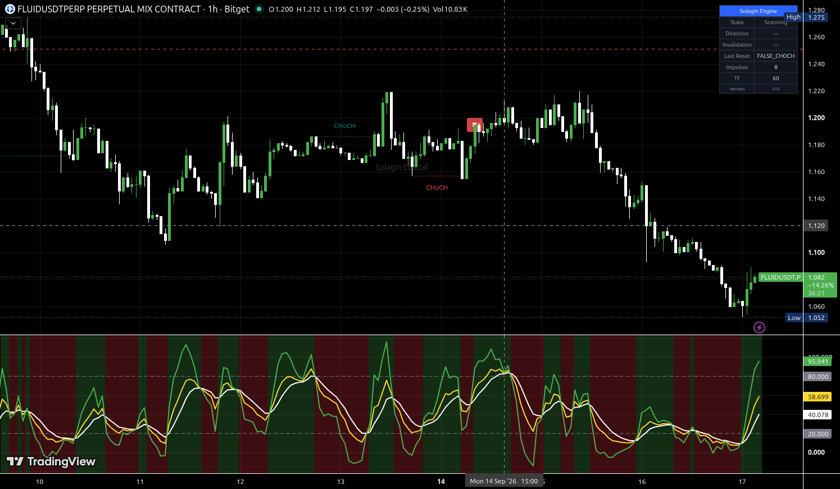The width and height of the screenshot is (840, 489).
Task: Click the 58.699 yellow line value tag
Action: click(x=818, y=397)
